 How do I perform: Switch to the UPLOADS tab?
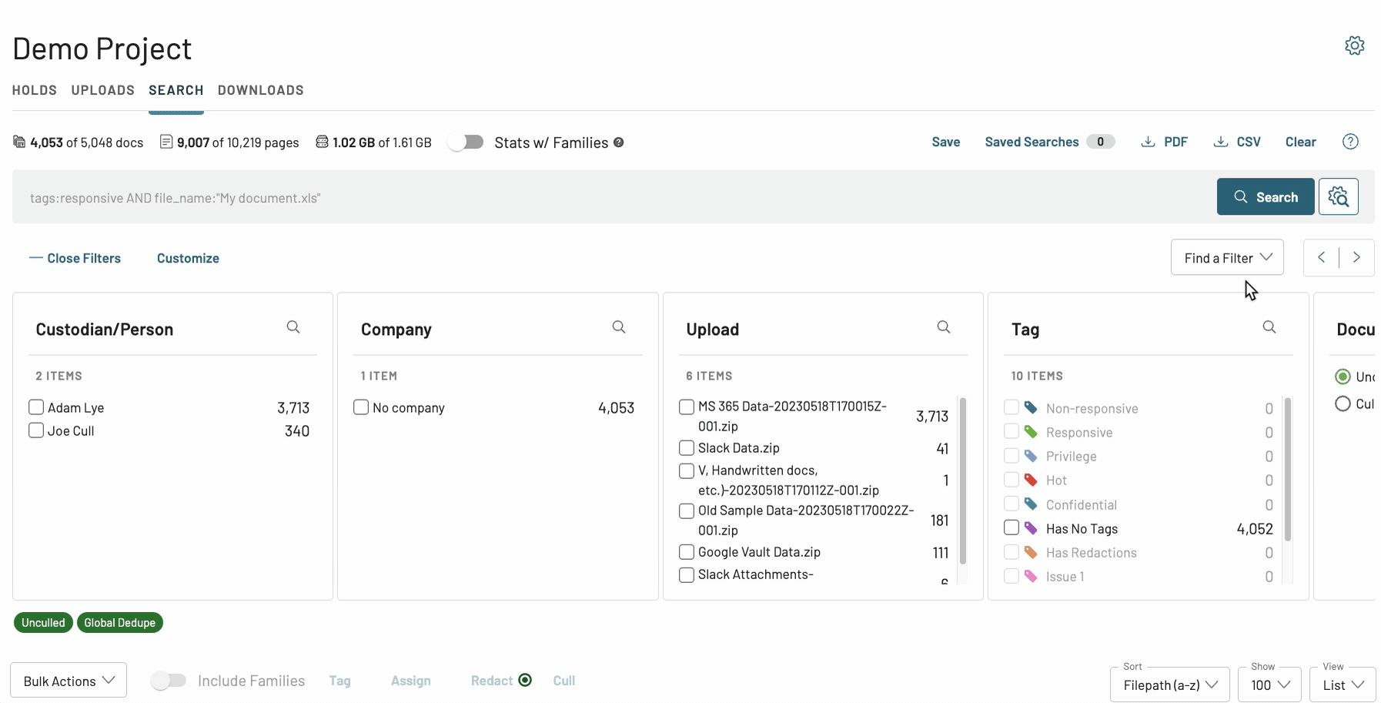pyautogui.click(x=103, y=90)
